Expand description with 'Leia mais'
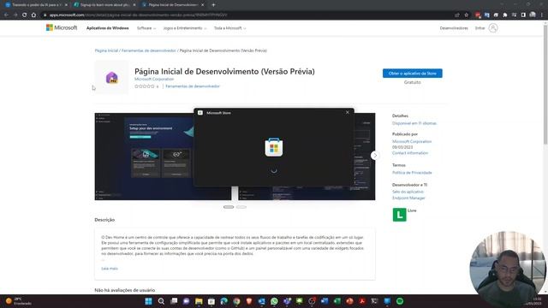This screenshot has height=308, width=548. point(110,269)
